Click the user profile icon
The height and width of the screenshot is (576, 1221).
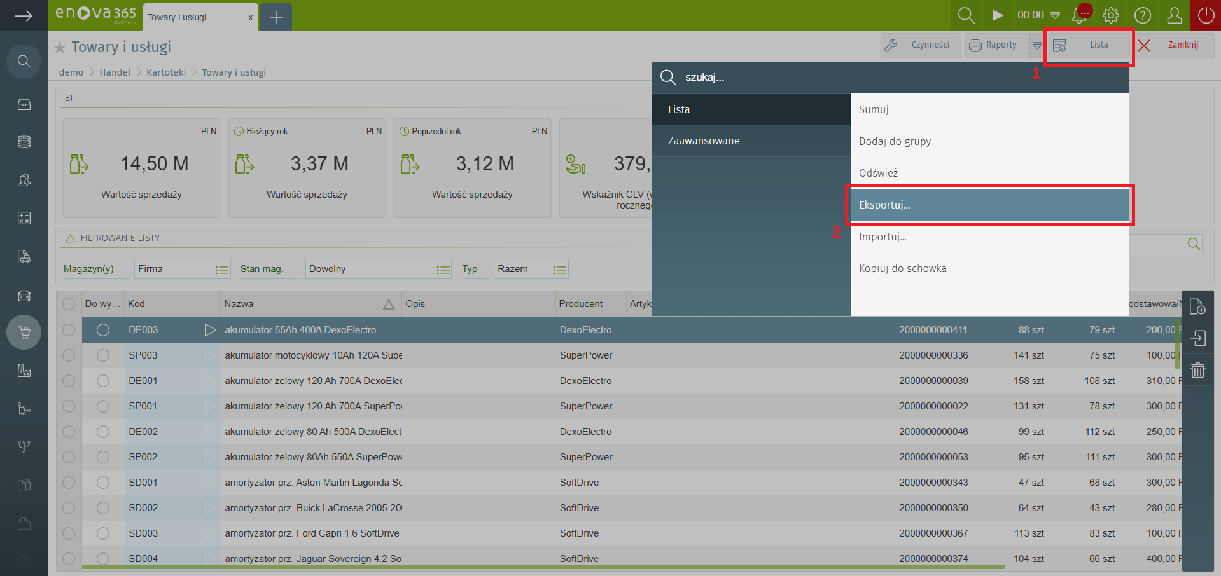(x=1175, y=15)
